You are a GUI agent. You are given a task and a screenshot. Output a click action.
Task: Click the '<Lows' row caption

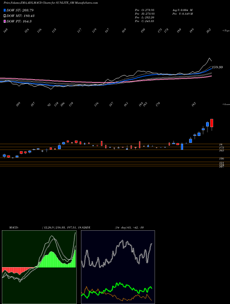click(x=226, y=104)
